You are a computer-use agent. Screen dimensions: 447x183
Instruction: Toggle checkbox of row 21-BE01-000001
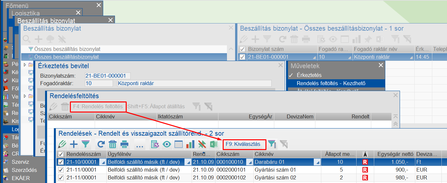pyautogui.click(x=243, y=57)
